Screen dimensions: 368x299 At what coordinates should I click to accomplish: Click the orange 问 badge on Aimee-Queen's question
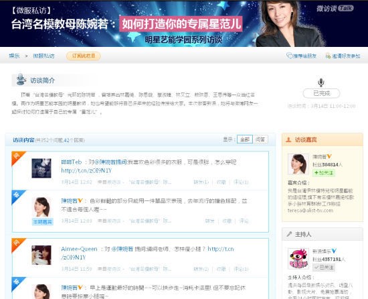[x=17, y=243]
